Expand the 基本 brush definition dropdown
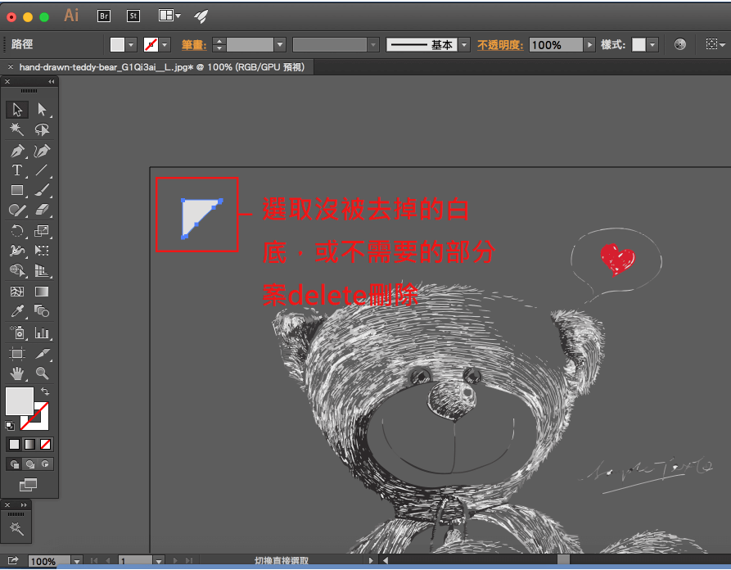The width and height of the screenshot is (731, 570). [464, 45]
